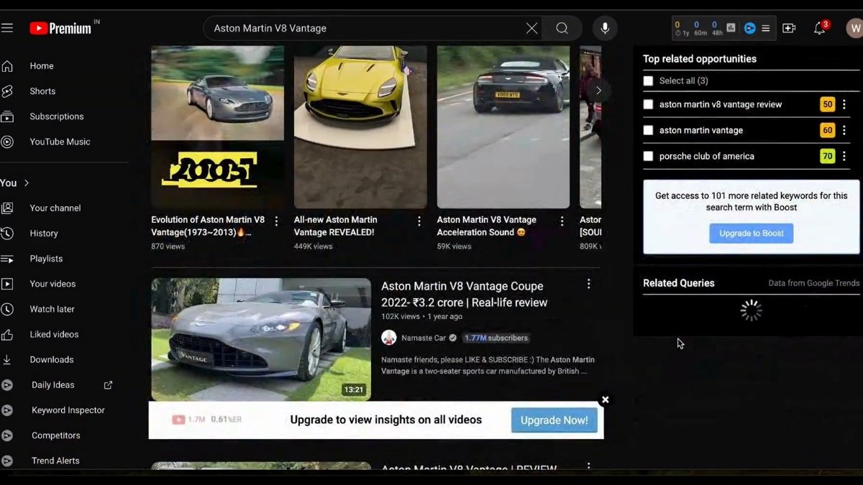Open the notifications bell
This screenshot has width=863, height=485.
click(819, 28)
